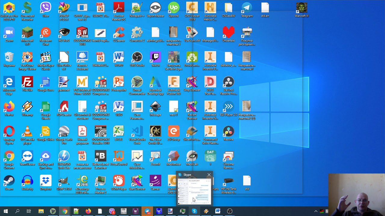This screenshot has height=216, width=385.
Task: Select the Bethesda.net Launcher icon
Action: tap(100, 160)
